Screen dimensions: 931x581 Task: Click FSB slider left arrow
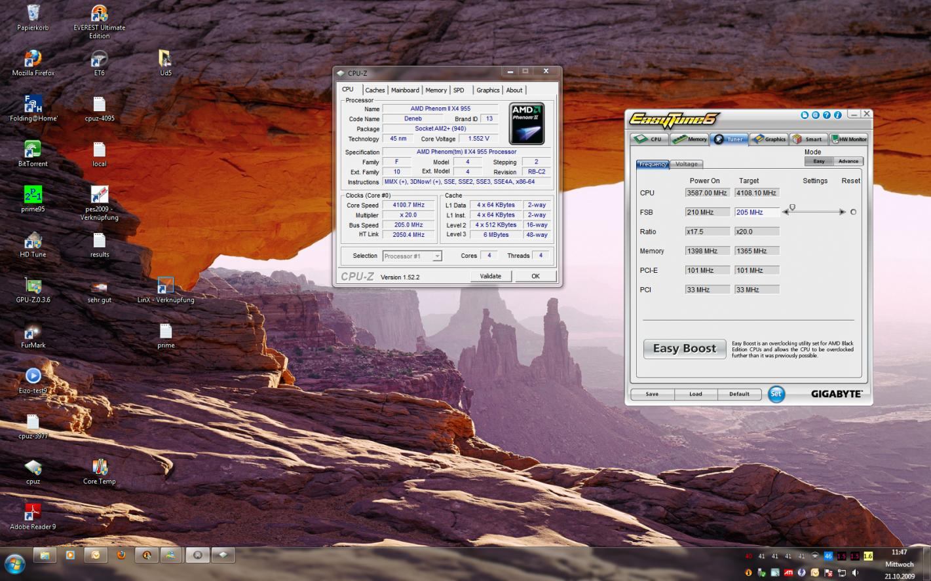786,212
